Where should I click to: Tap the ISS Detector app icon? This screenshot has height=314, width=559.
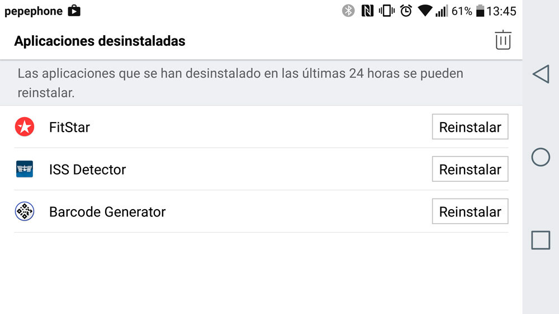tap(25, 169)
